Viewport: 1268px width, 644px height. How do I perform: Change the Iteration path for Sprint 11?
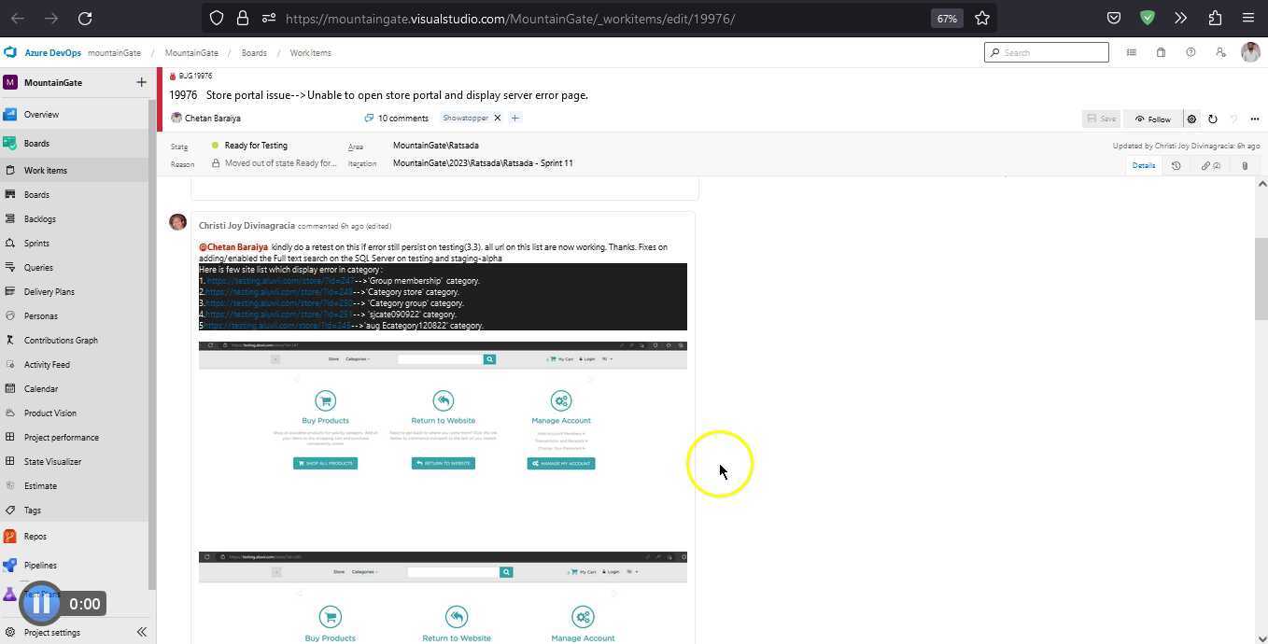[483, 163]
